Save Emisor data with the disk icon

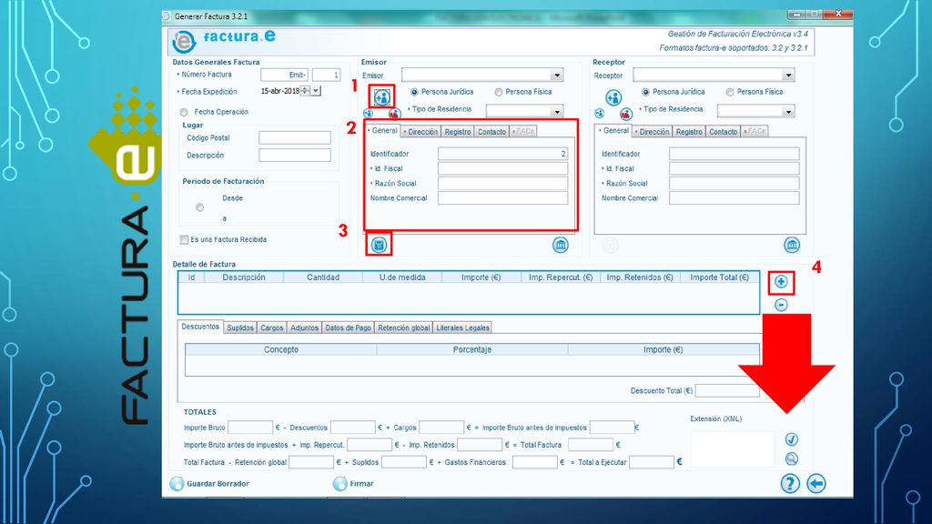(379, 244)
